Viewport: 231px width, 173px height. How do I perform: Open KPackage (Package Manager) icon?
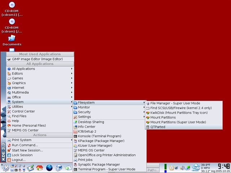75,141
